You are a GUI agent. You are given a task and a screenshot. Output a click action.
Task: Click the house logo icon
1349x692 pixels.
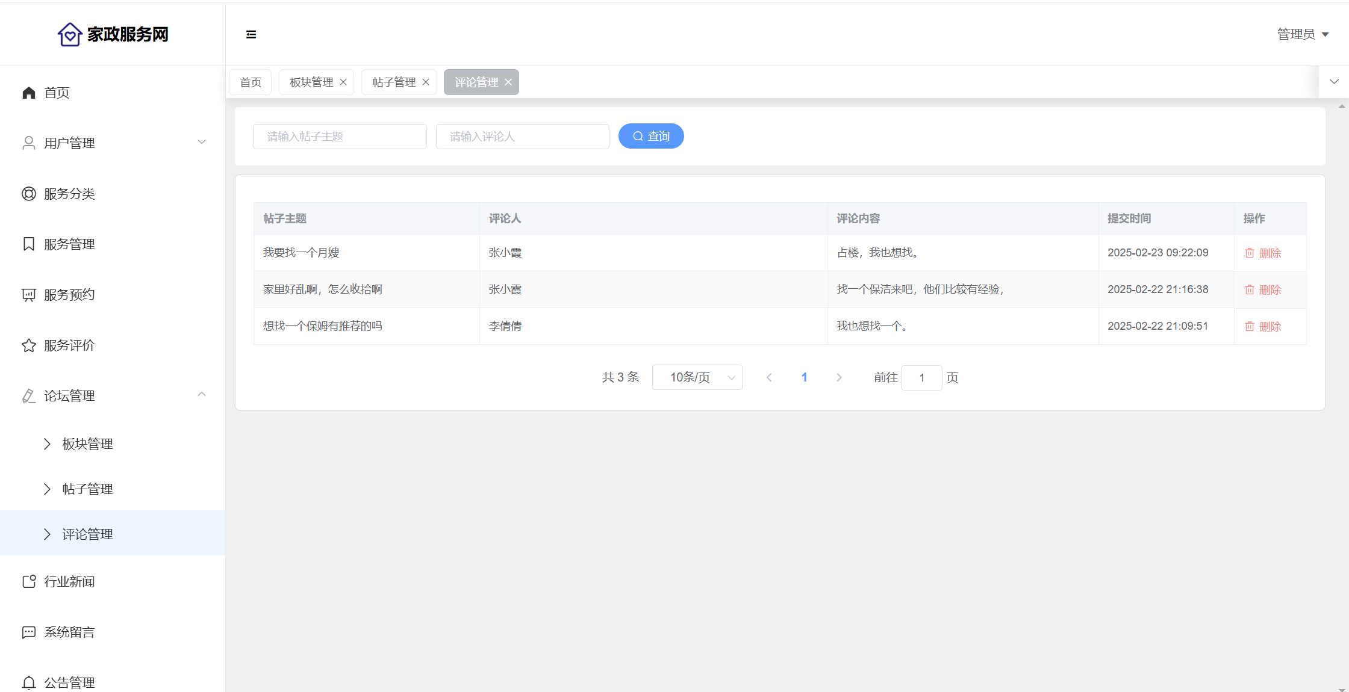[70, 34]
